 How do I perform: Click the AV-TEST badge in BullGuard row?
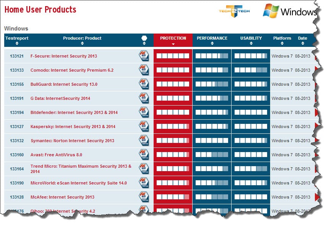click(x=144, y=84)
